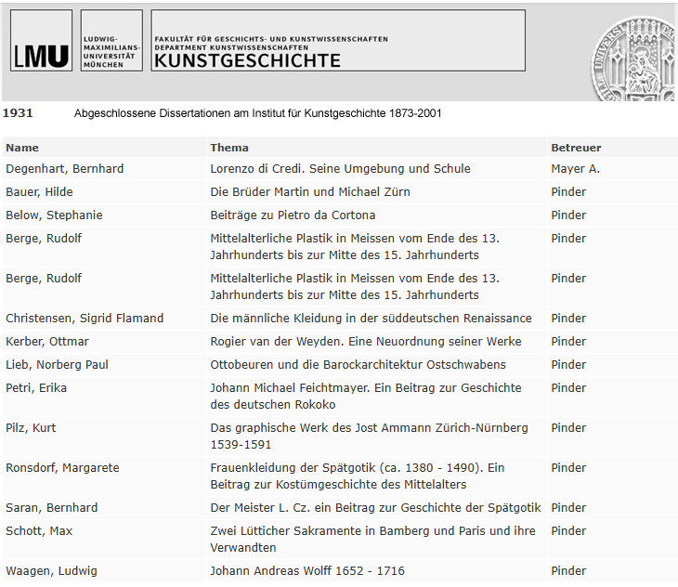Click the Abgeschlossene Dissertationen 1873-2001 title

pos(257,113)
